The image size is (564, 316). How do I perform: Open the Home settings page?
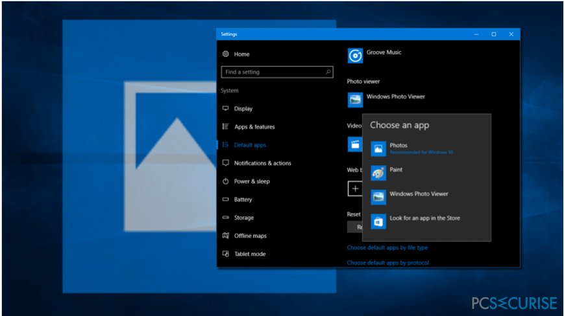click(241, 54)
